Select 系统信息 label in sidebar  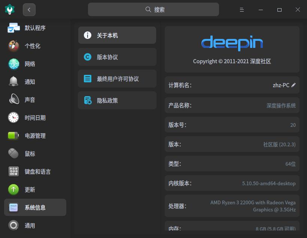click(35, 208)
